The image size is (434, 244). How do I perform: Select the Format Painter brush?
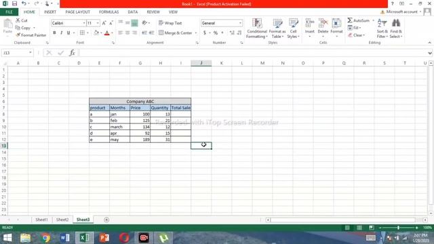(x=31, y=35)
